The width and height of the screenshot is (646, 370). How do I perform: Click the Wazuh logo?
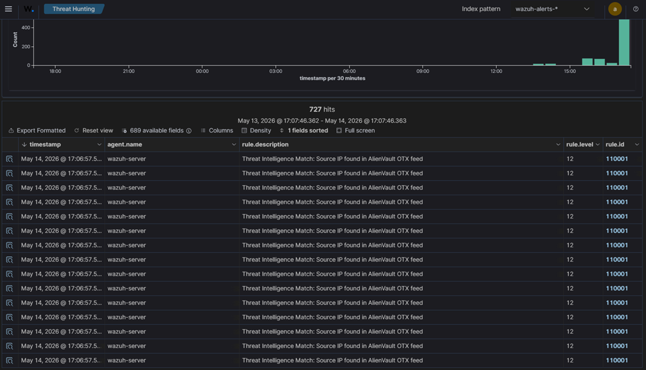tap(28, 8)
